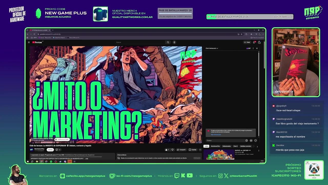This screenshot has width=328, height=185.
Task: Click the ¿Mito o Marketing? video player
Action: [116, 95]
